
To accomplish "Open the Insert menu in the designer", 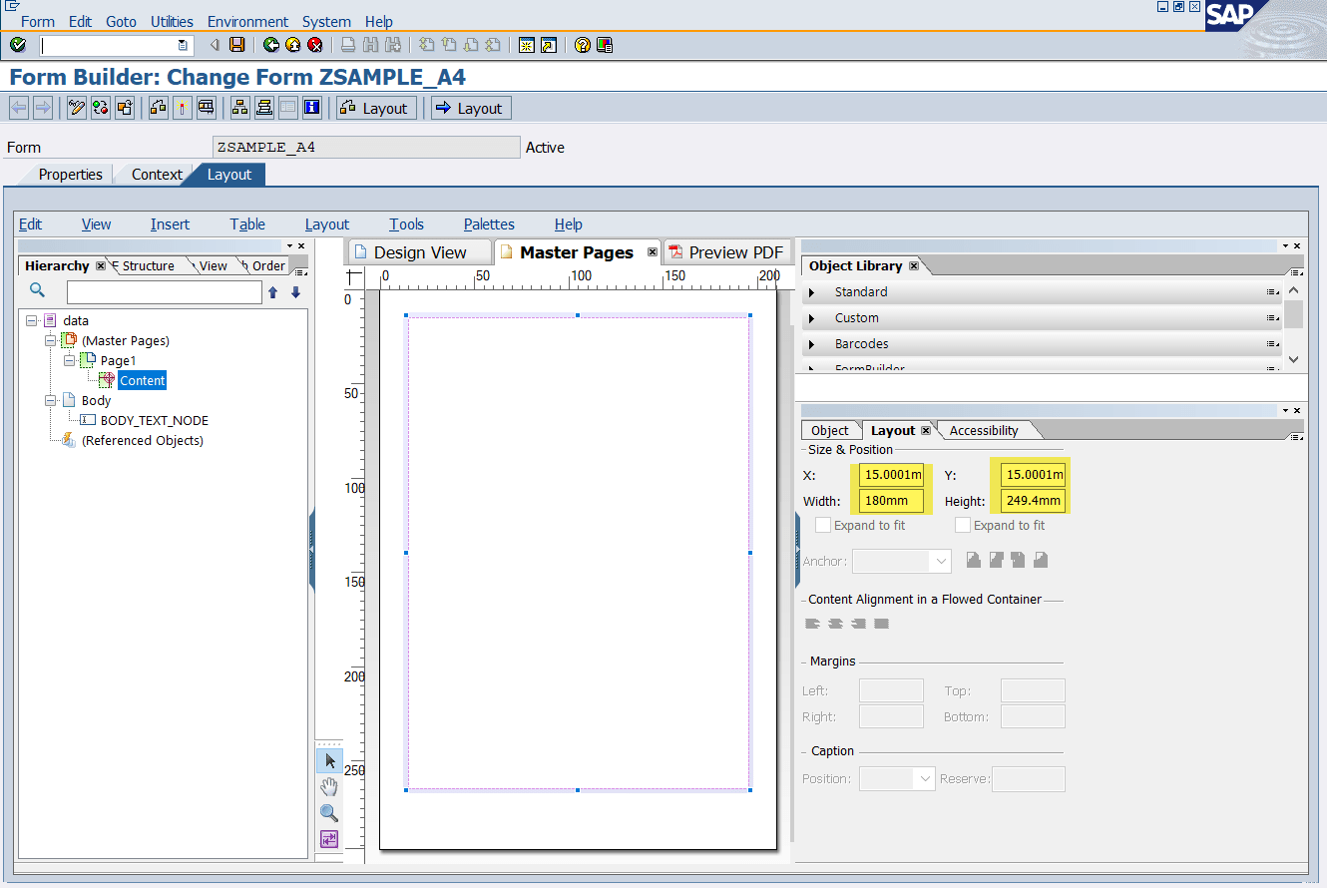I will 170,224.
